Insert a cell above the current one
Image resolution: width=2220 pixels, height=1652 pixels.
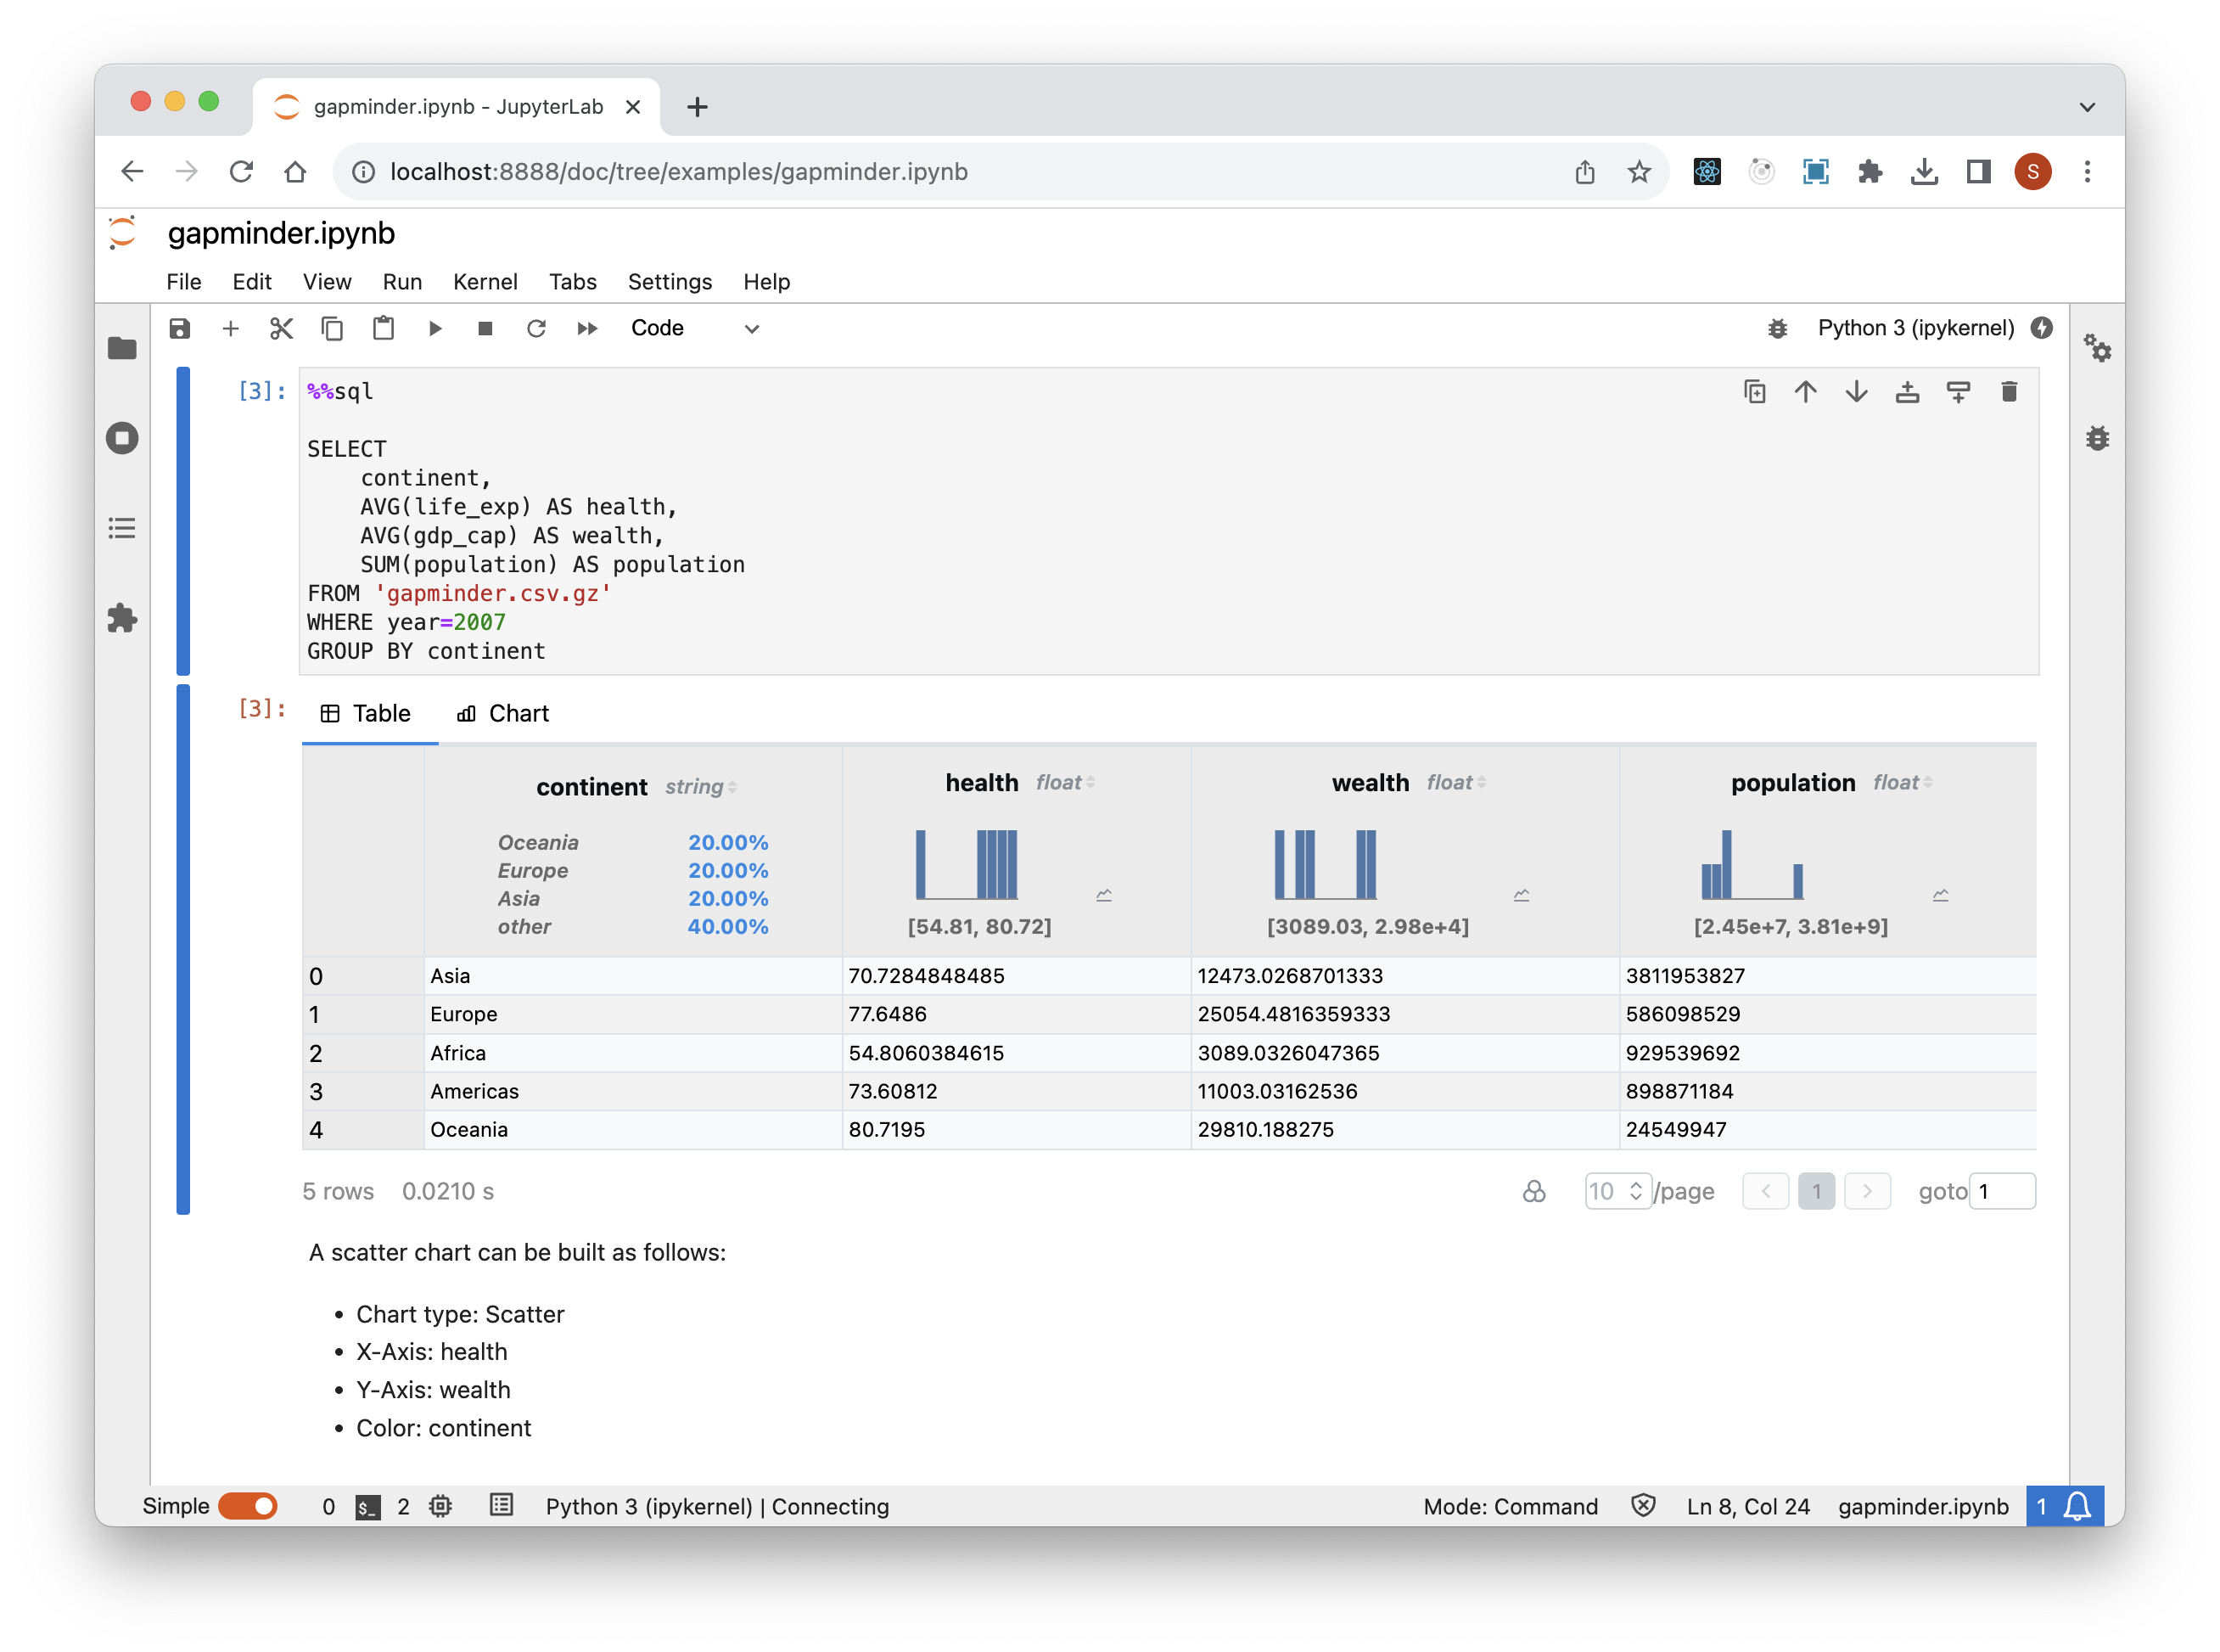coord(1907,392)
